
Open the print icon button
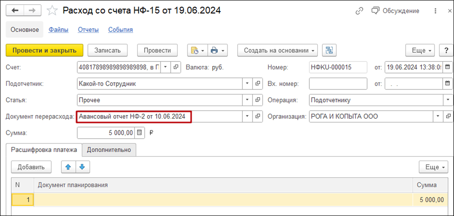click(217, 50)
